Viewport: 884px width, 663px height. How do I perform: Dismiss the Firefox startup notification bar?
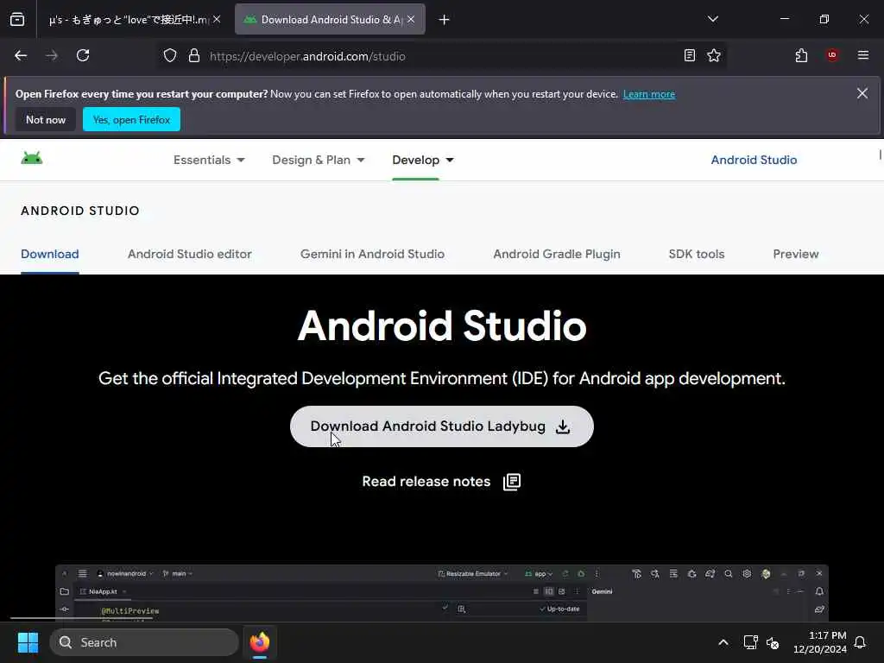coord(862,93)
